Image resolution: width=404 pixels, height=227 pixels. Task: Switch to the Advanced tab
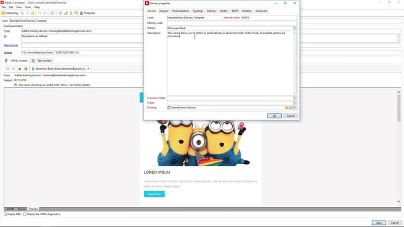[261, 11]
